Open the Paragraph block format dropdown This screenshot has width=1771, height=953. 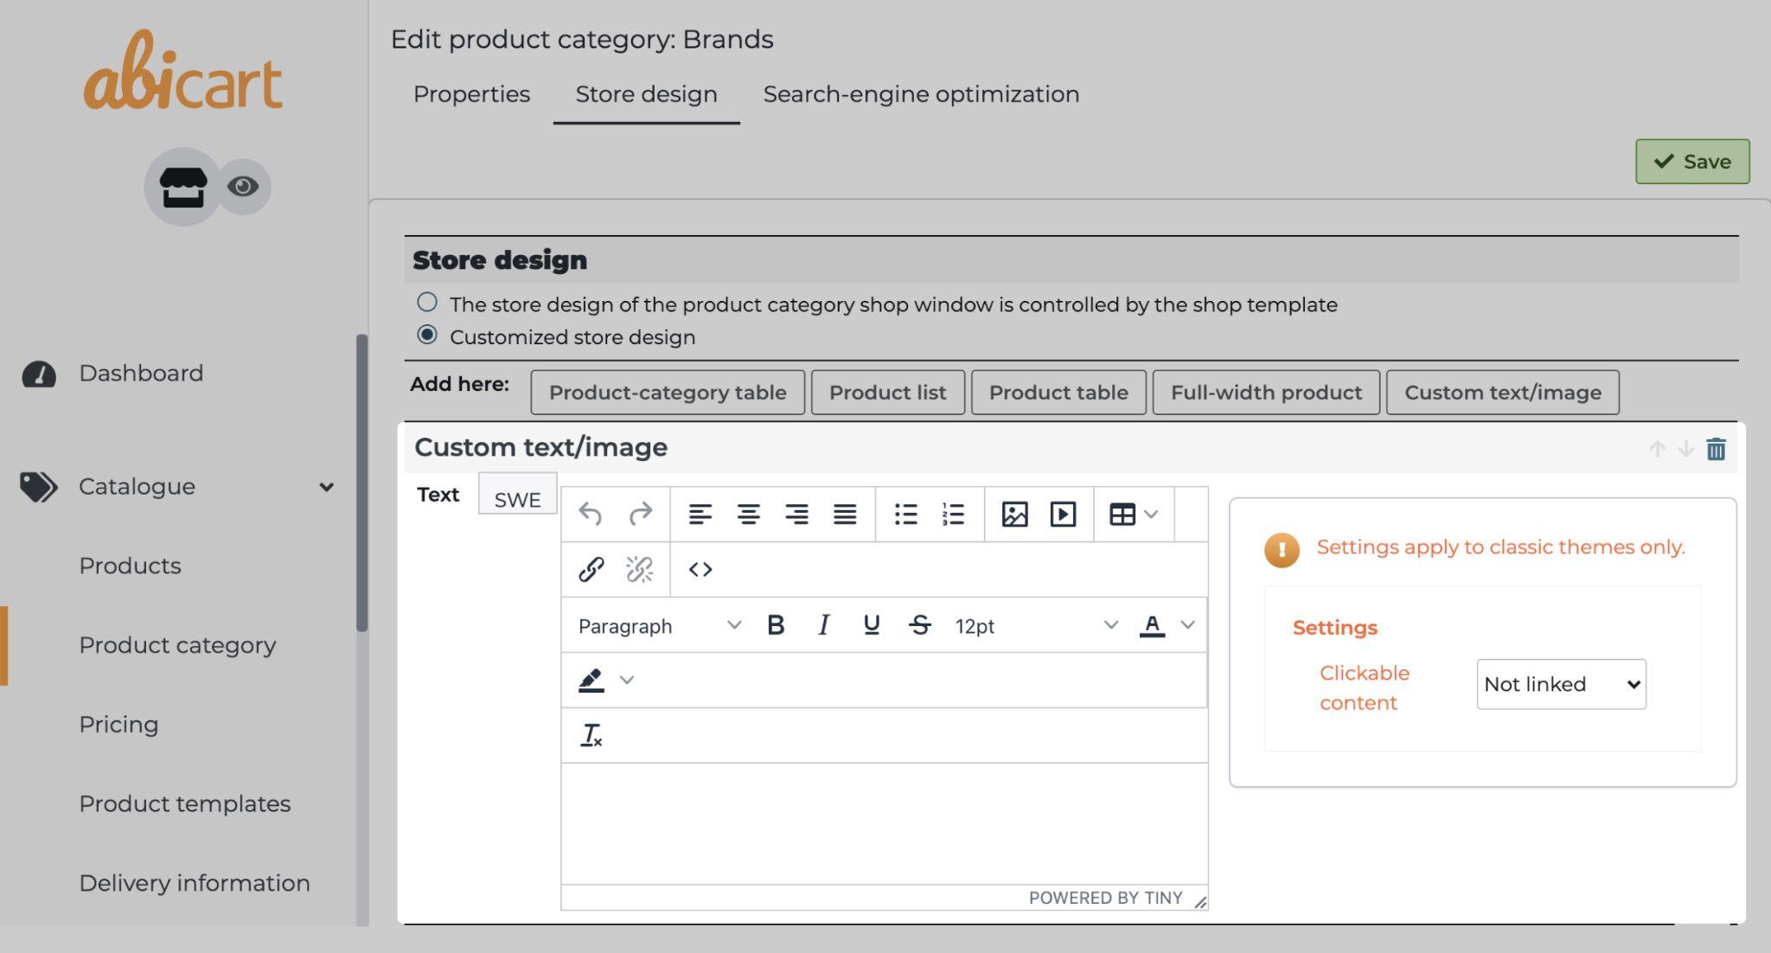coord(659,625)
